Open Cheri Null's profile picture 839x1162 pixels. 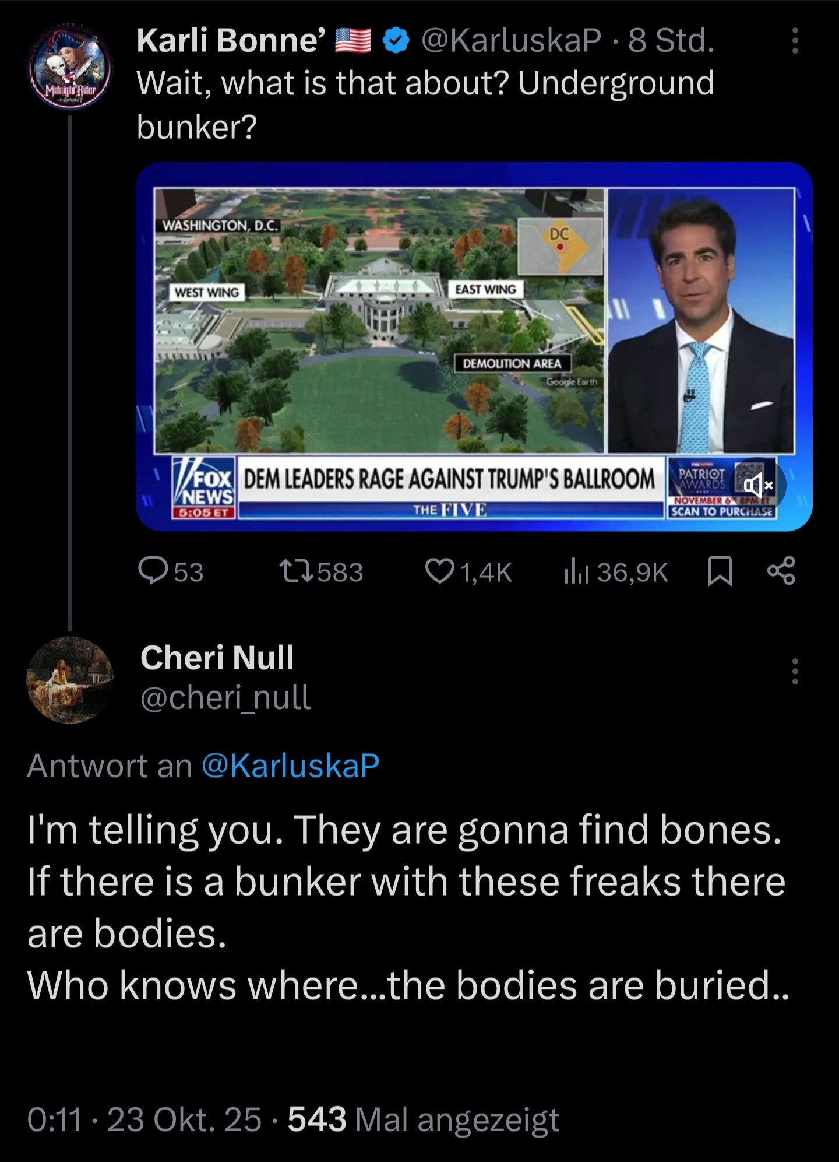pos(70,680)
